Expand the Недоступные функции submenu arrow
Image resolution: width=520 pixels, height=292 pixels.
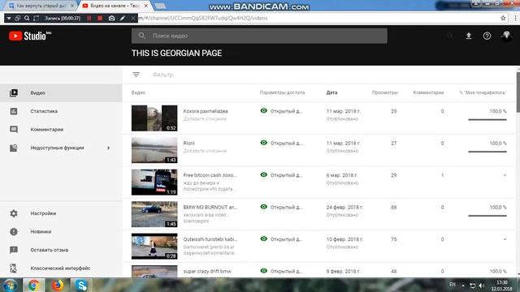tap(108, 148)
